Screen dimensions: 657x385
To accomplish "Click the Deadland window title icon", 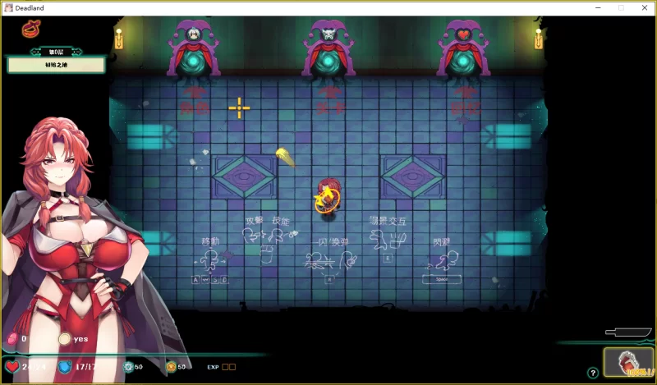I will 8,8.
